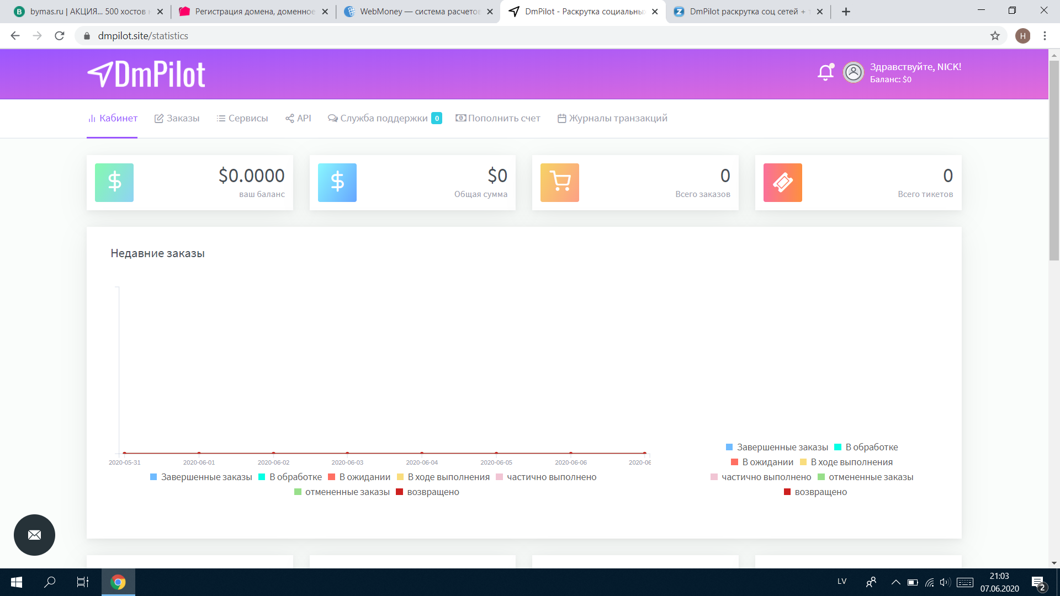Open the Wi-Fi network tray icon

point(930,582)
